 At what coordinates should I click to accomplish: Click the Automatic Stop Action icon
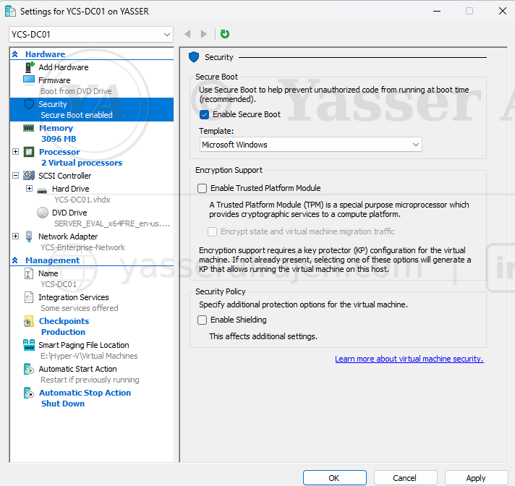[29, 393]
